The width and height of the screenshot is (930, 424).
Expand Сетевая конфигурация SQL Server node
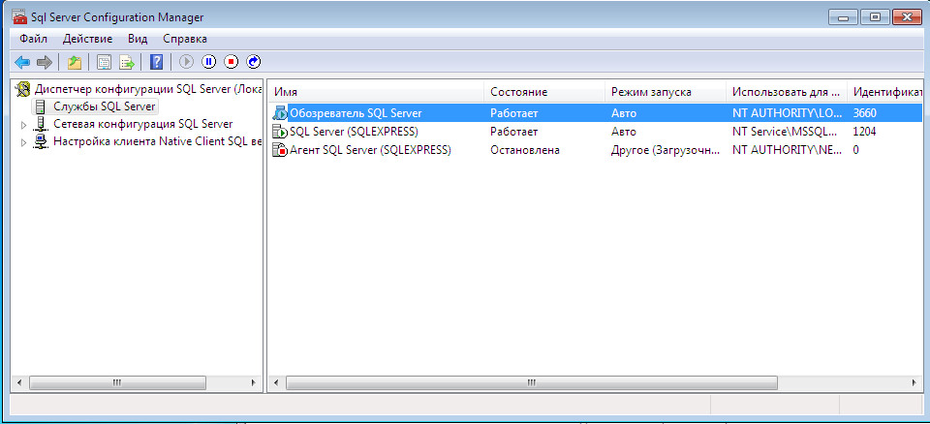(23, 125)
